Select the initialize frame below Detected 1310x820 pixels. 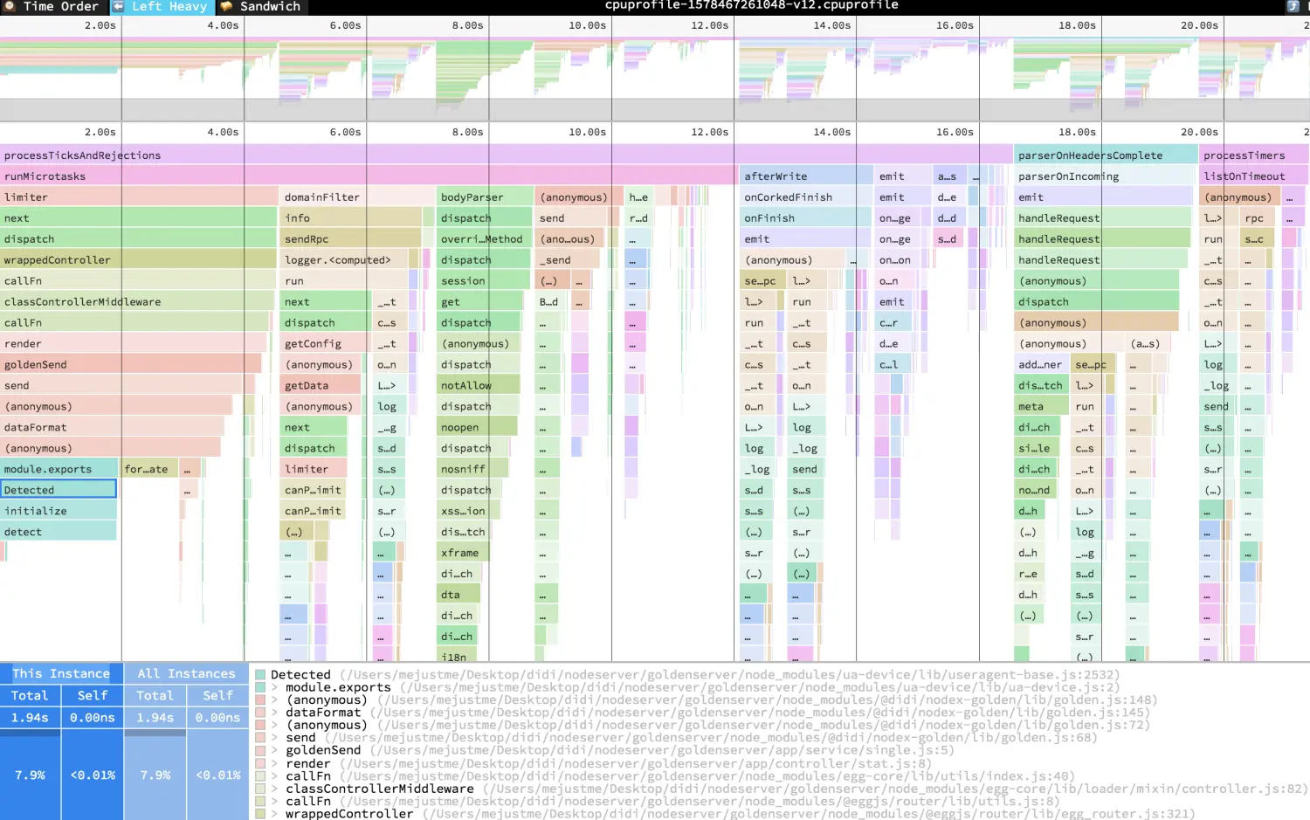point(59,512)
